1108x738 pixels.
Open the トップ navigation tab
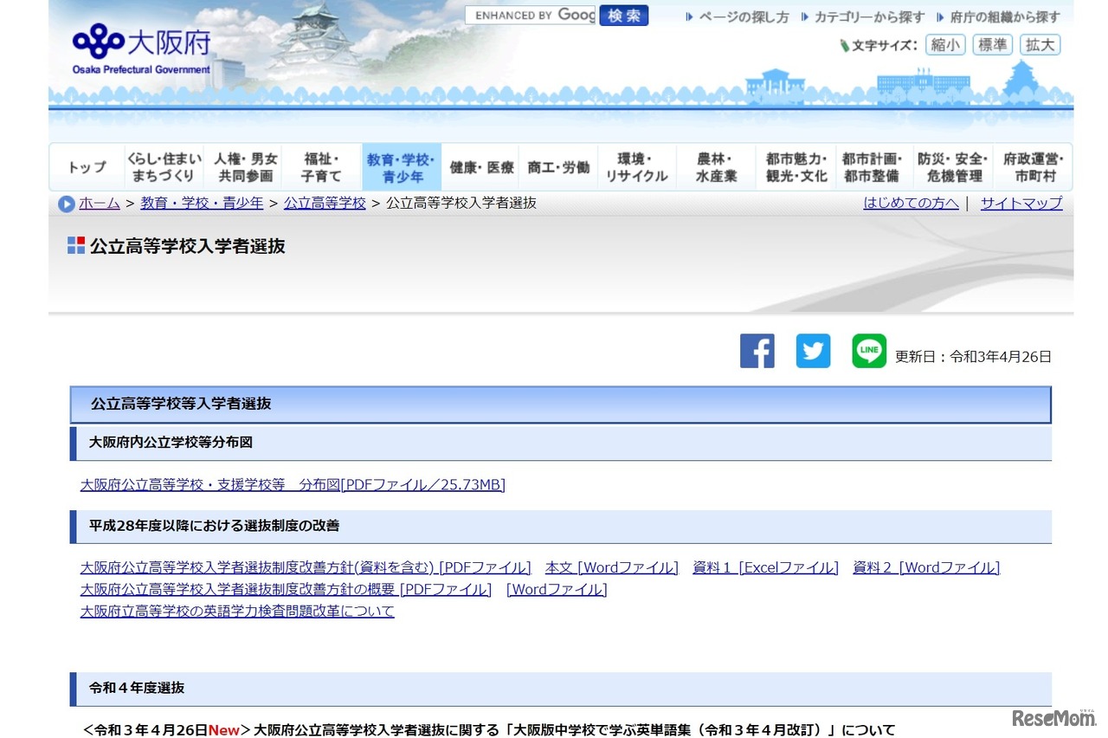87,167
